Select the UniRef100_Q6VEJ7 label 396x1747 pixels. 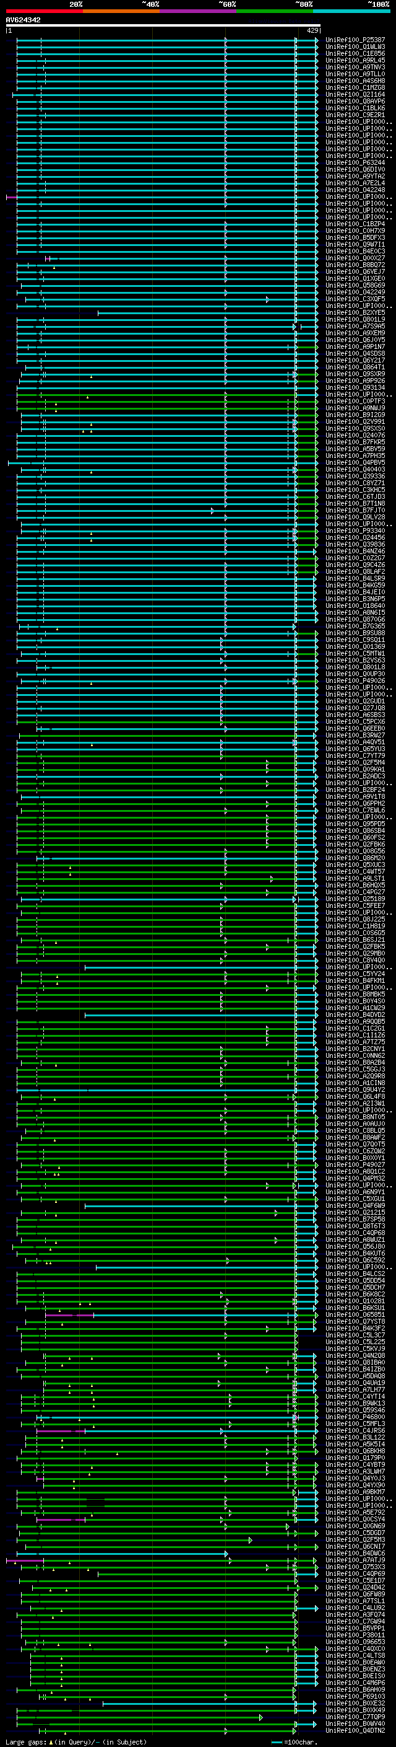pyautogui.click(x=355, y=272)
